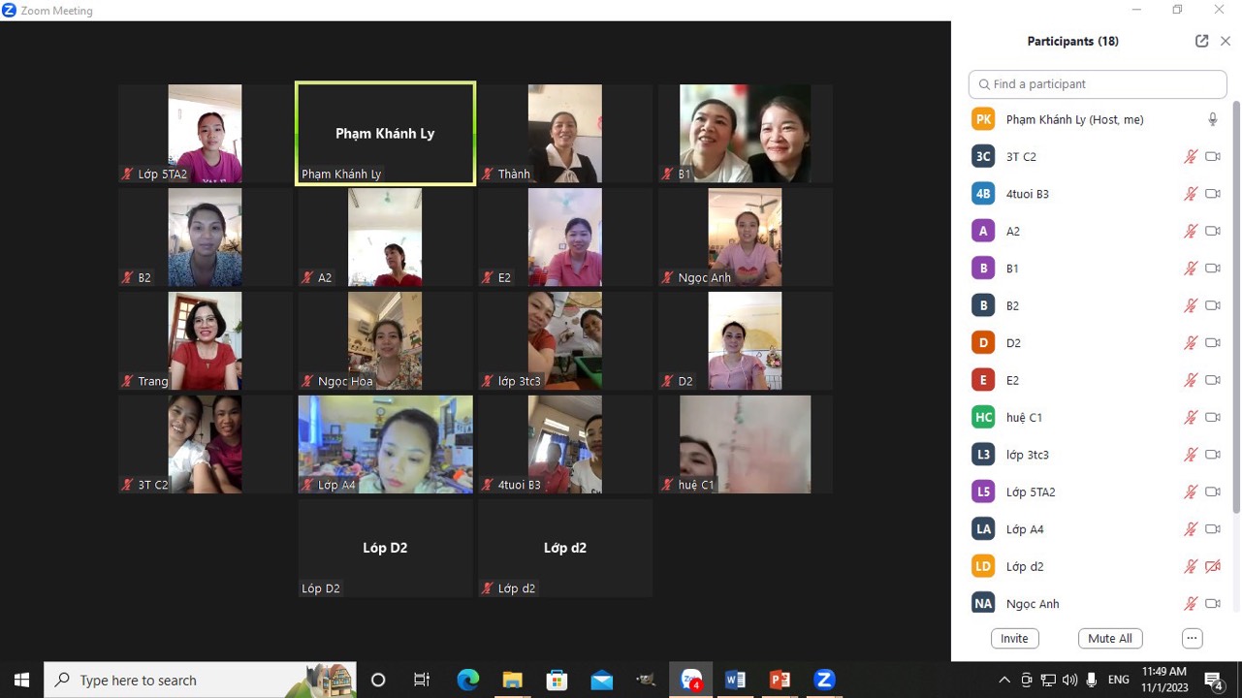Click the video icon for Lớp 5TA2
The width and height of the screenshot is (1242, 698).
(1212, 492)
